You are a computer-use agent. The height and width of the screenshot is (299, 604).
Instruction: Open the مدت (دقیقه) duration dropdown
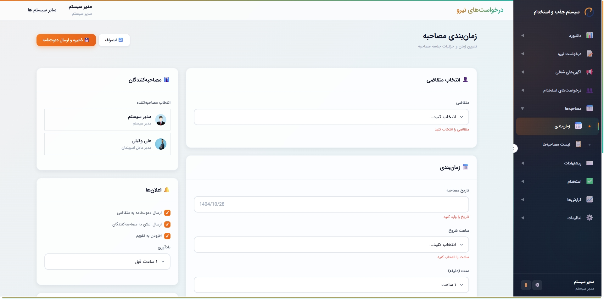pyautogui.click(x=331, y=285)
